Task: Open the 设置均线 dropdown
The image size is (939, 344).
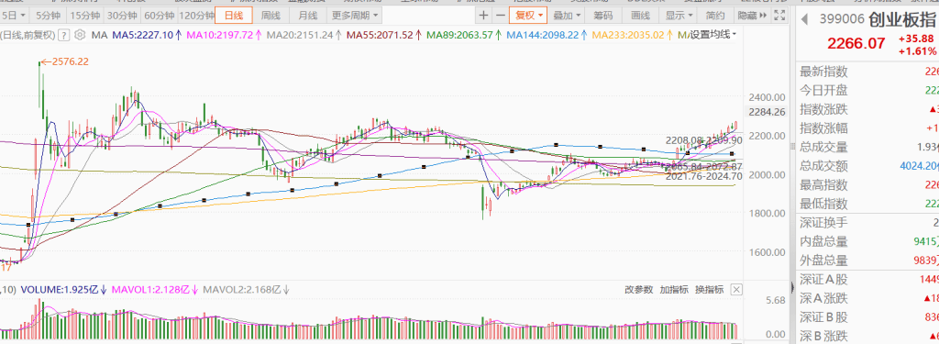Action: 712,35
